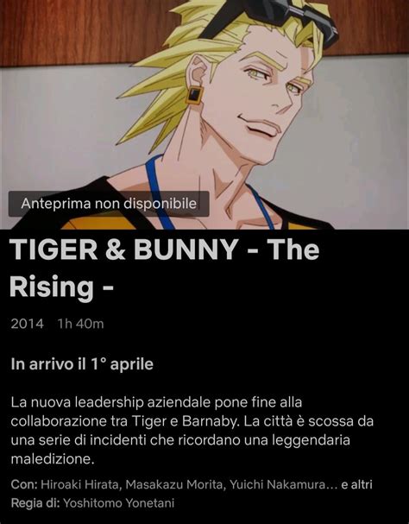Click the 2014 release year
Viewport: 409px width, 524px height.
(27, 324)
